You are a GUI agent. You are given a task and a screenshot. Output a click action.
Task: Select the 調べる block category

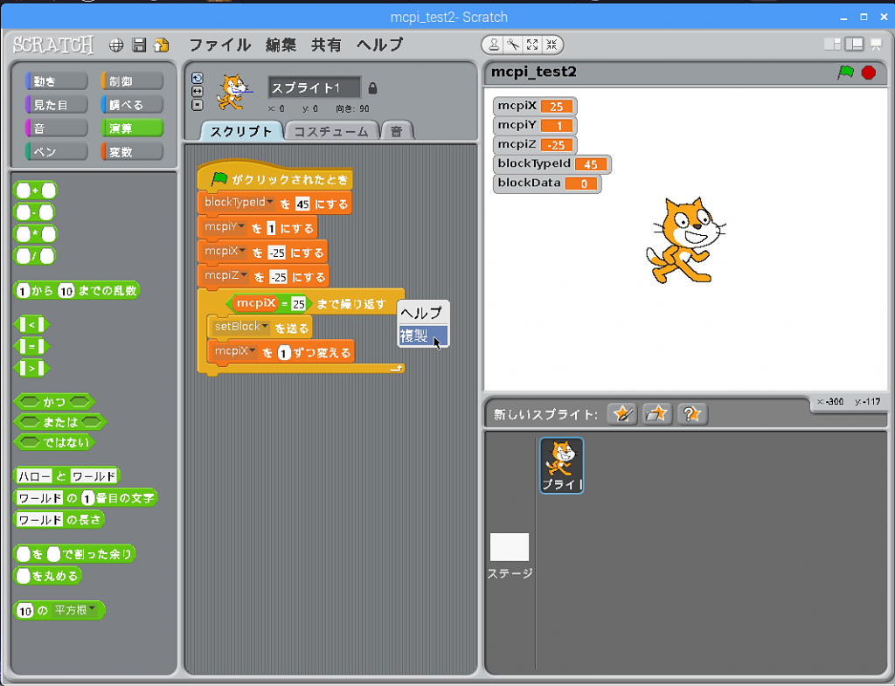(x=132, y=105)
